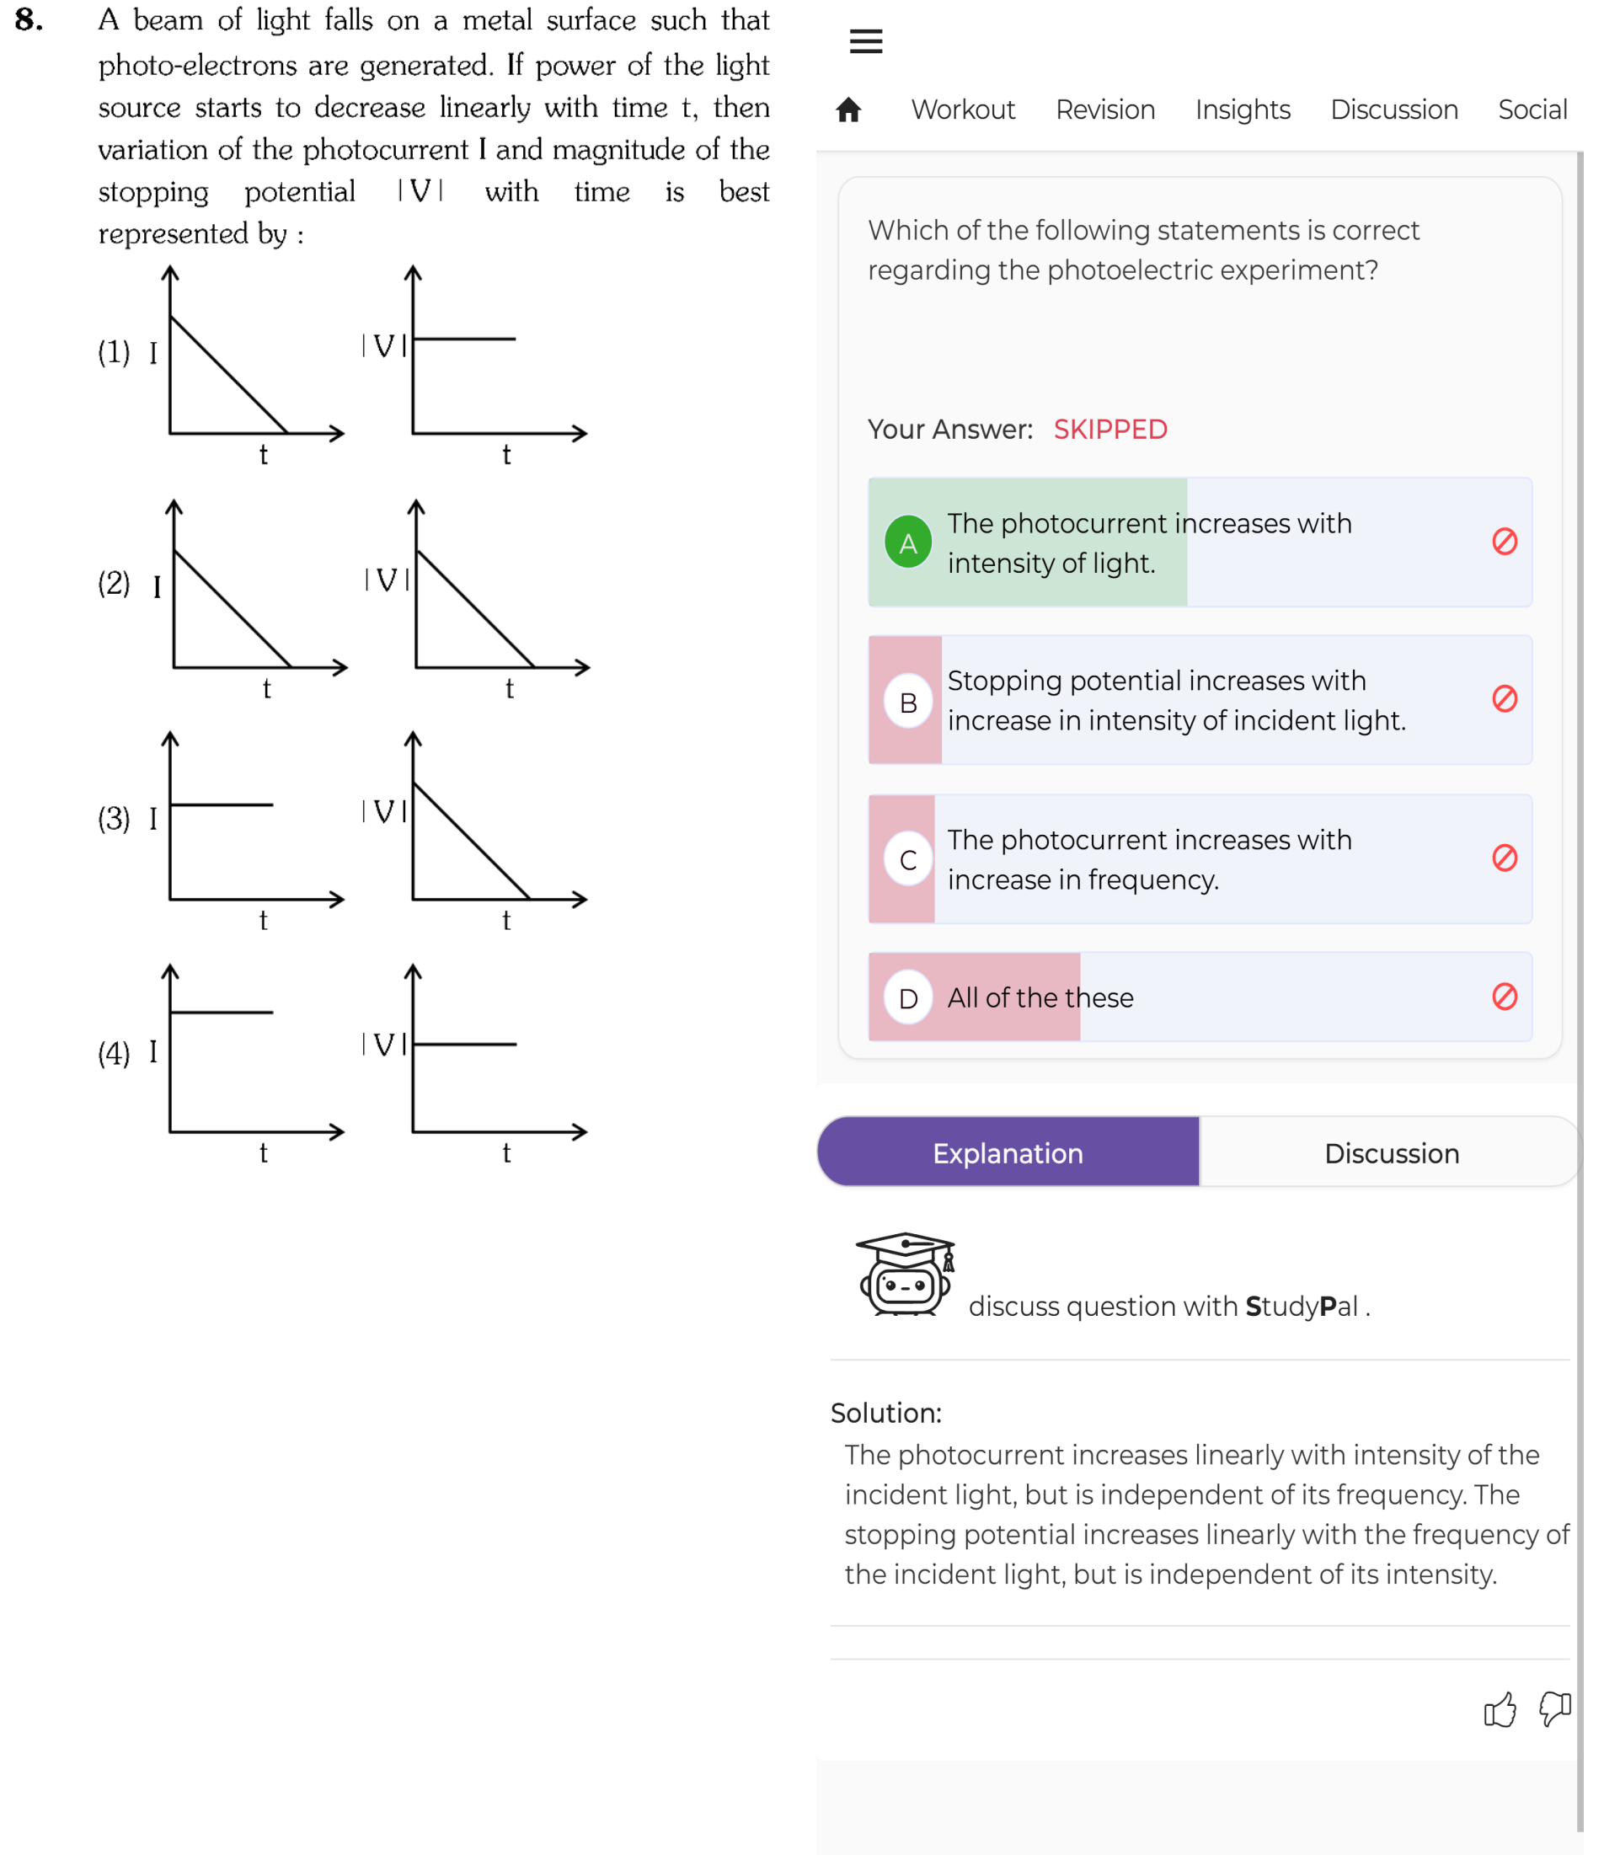Viewport: 1604px width, 1855px height.
Task: Click the report icon on option C
Action: tap(1505, 858)
